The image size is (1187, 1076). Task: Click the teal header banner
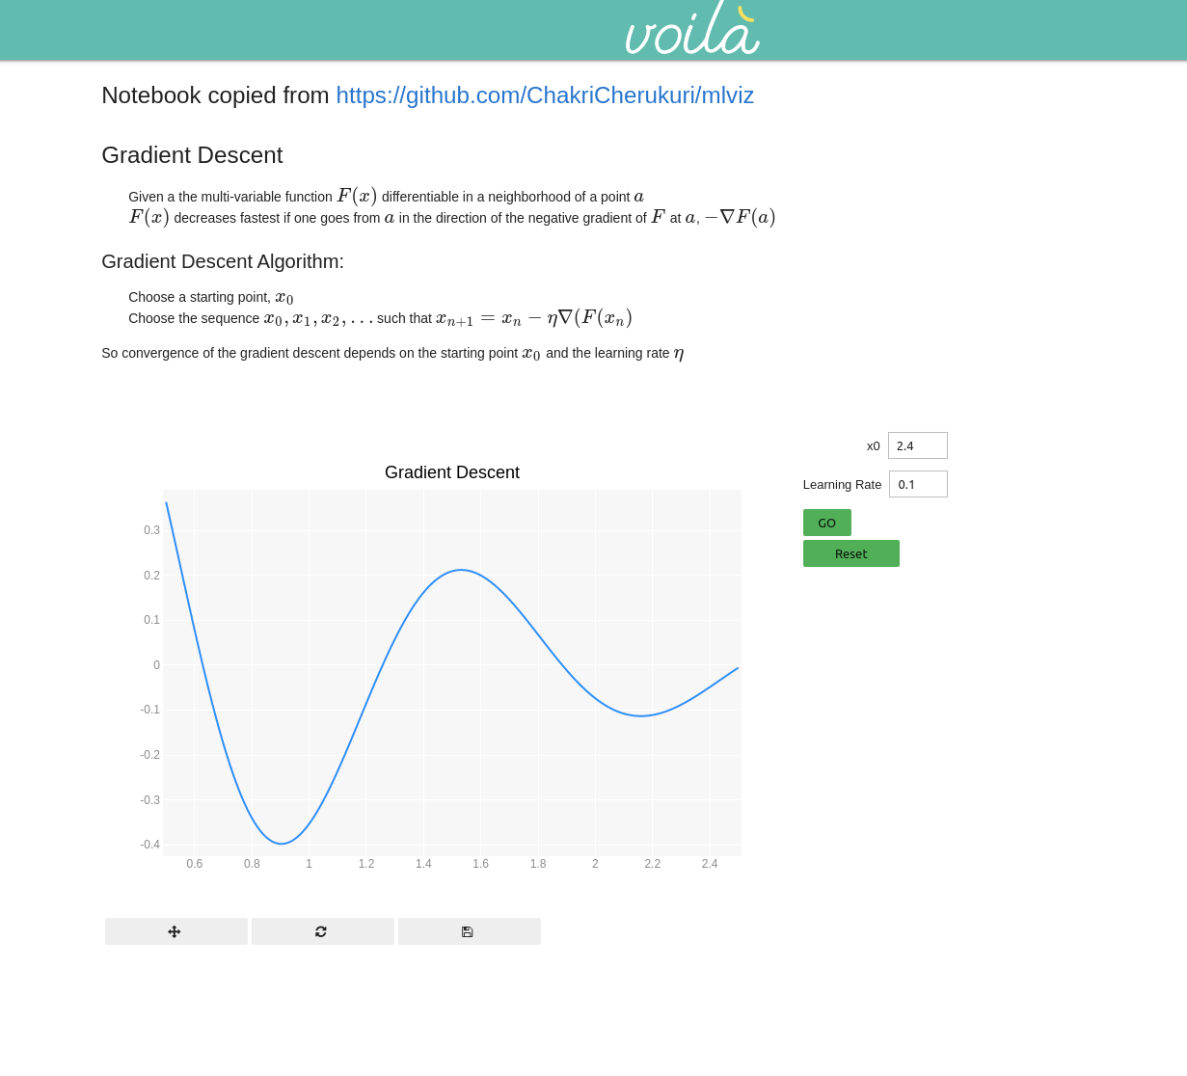(289, 29)
